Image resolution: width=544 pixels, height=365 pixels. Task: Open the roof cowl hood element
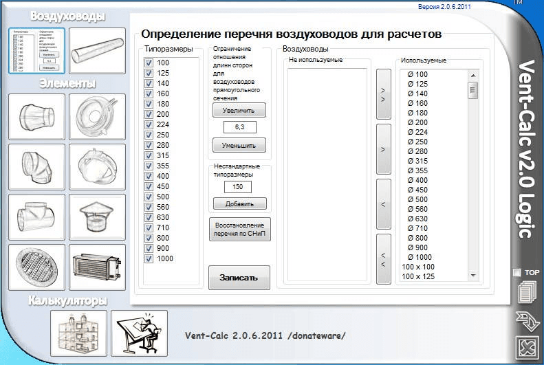(97, 217)
